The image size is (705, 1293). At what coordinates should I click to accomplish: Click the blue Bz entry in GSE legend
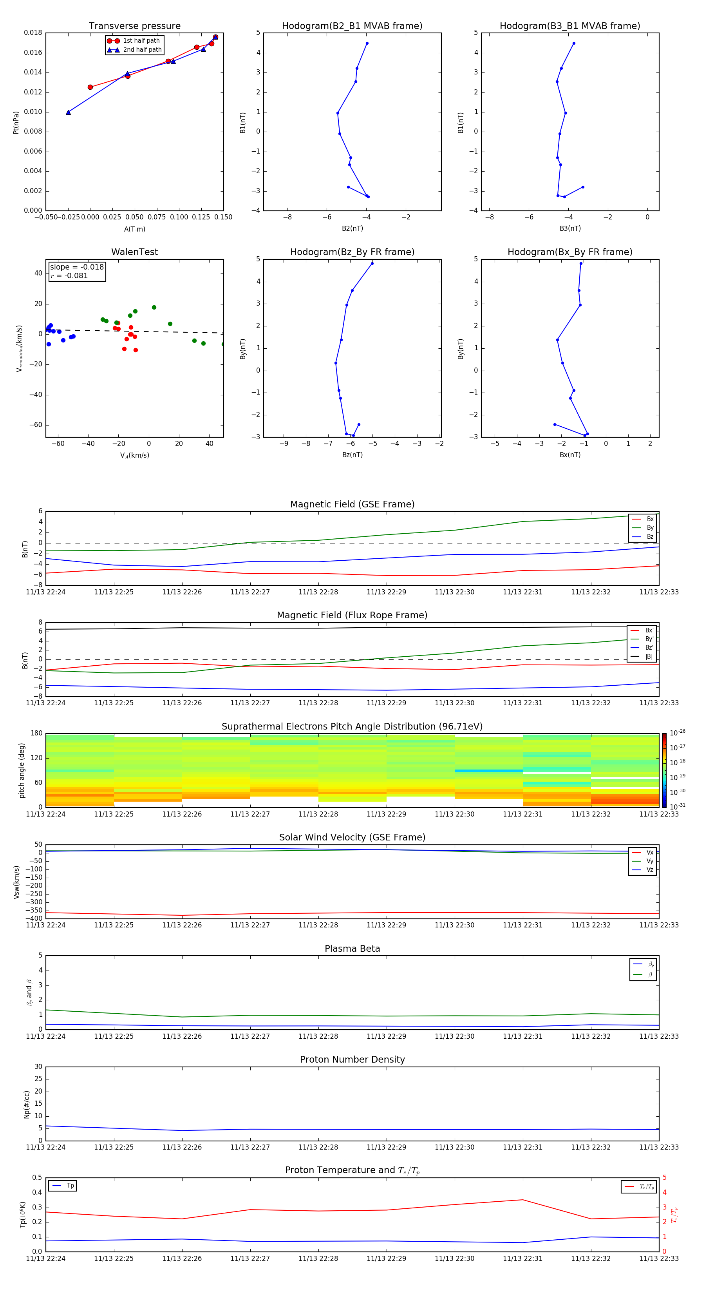pyautogui.click(x=643, y=536)
